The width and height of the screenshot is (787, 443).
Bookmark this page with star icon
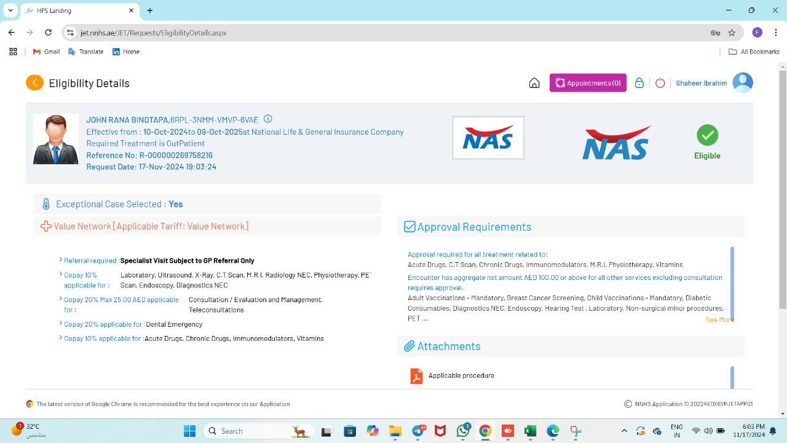732,33
